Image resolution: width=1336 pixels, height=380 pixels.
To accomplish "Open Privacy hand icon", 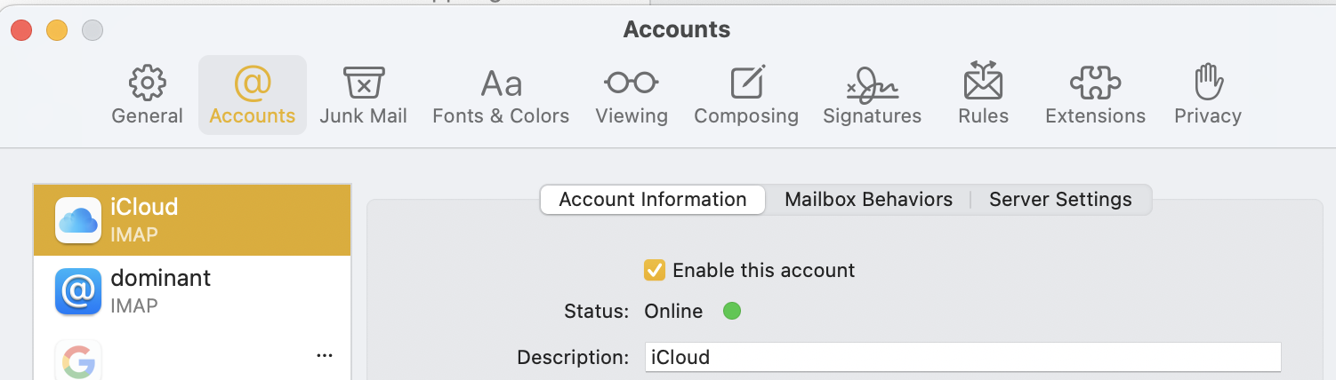I will pyautogui.click(x=1207, y=83).
